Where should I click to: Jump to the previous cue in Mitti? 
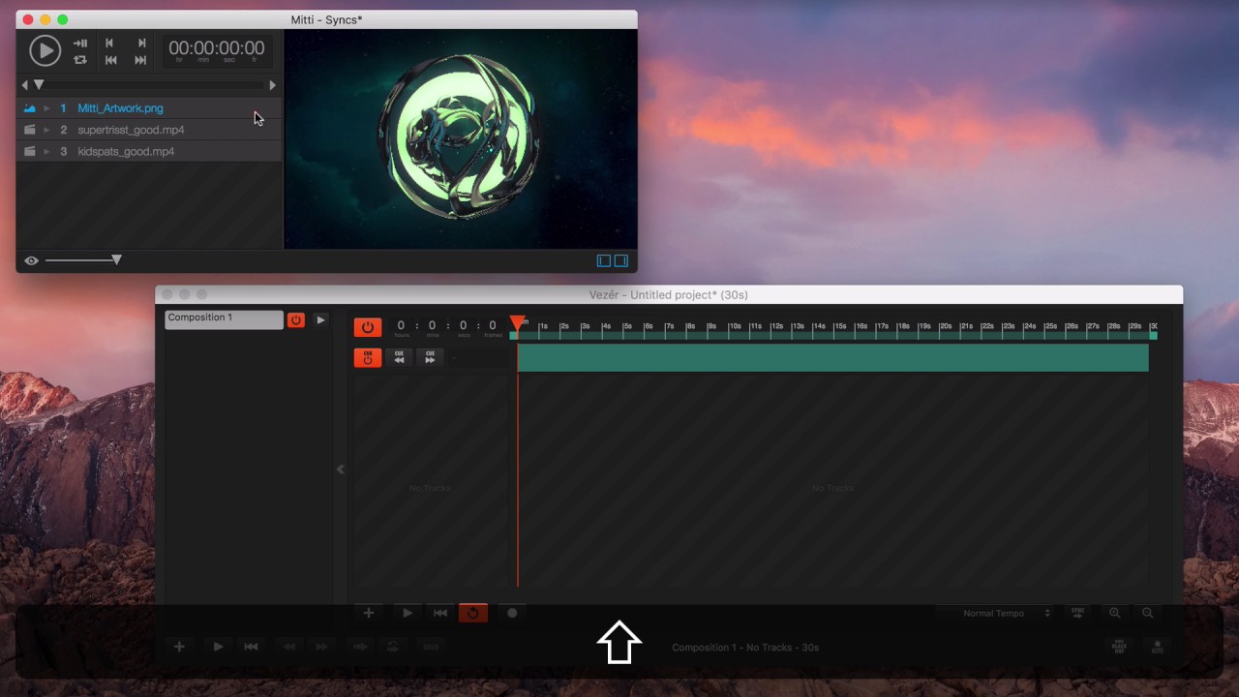(110, 60)
